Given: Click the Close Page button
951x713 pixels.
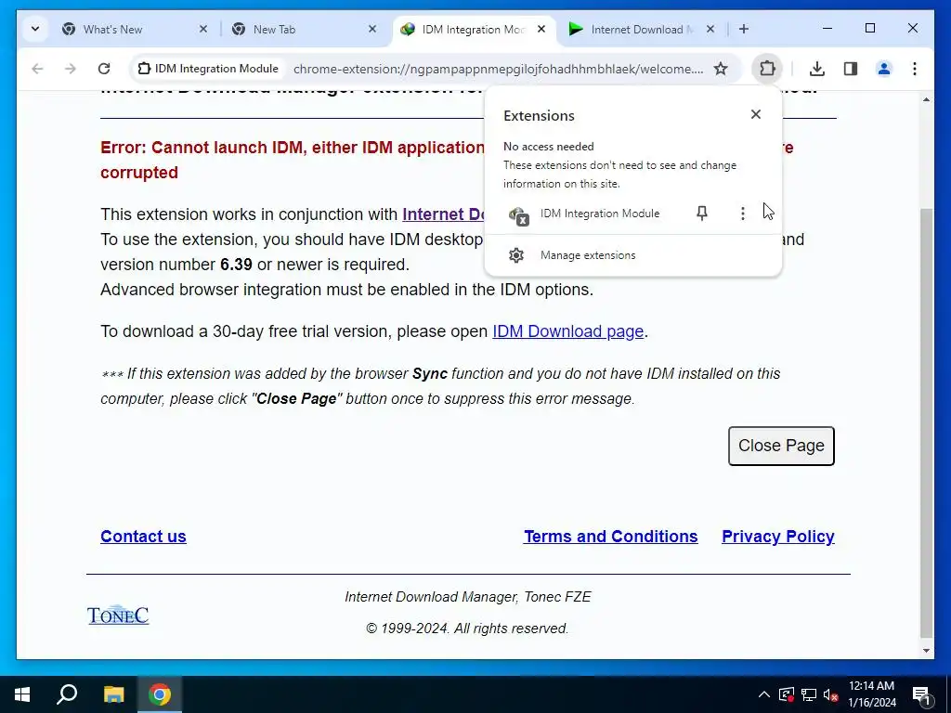Looking at the screenshot, I should [781, 446].
